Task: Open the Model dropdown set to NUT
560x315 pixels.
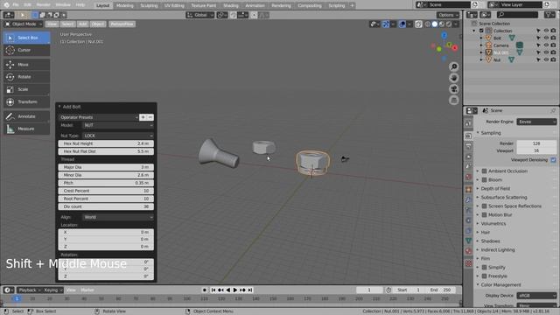Action: pyautogui.click(x=118, y=125)
